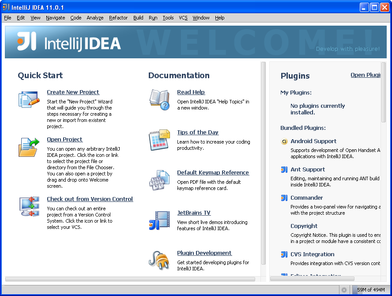Viewport: 392px width, 296px height.
Task: Open the Help menu
Action: pos(219,18)
